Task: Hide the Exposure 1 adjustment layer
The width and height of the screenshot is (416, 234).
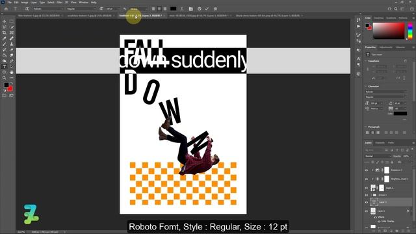Action: pyautogui.click(x=367, y=170)
